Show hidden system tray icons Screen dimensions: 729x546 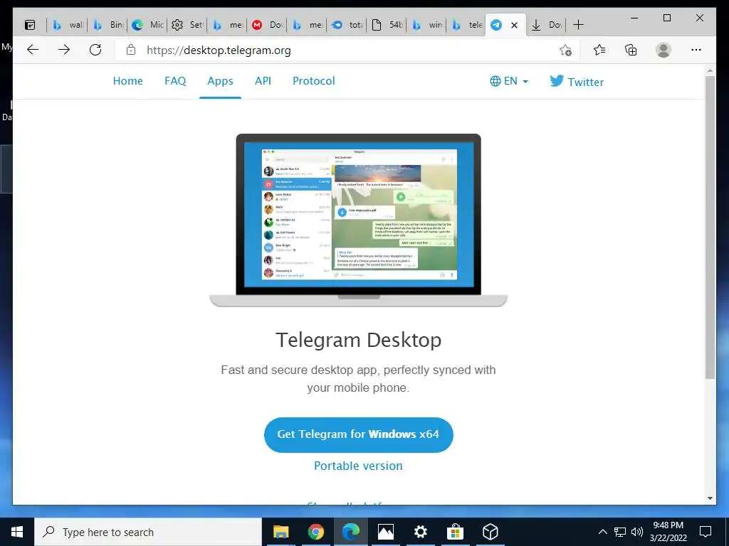pyautogui.click(x=602, y=532)
